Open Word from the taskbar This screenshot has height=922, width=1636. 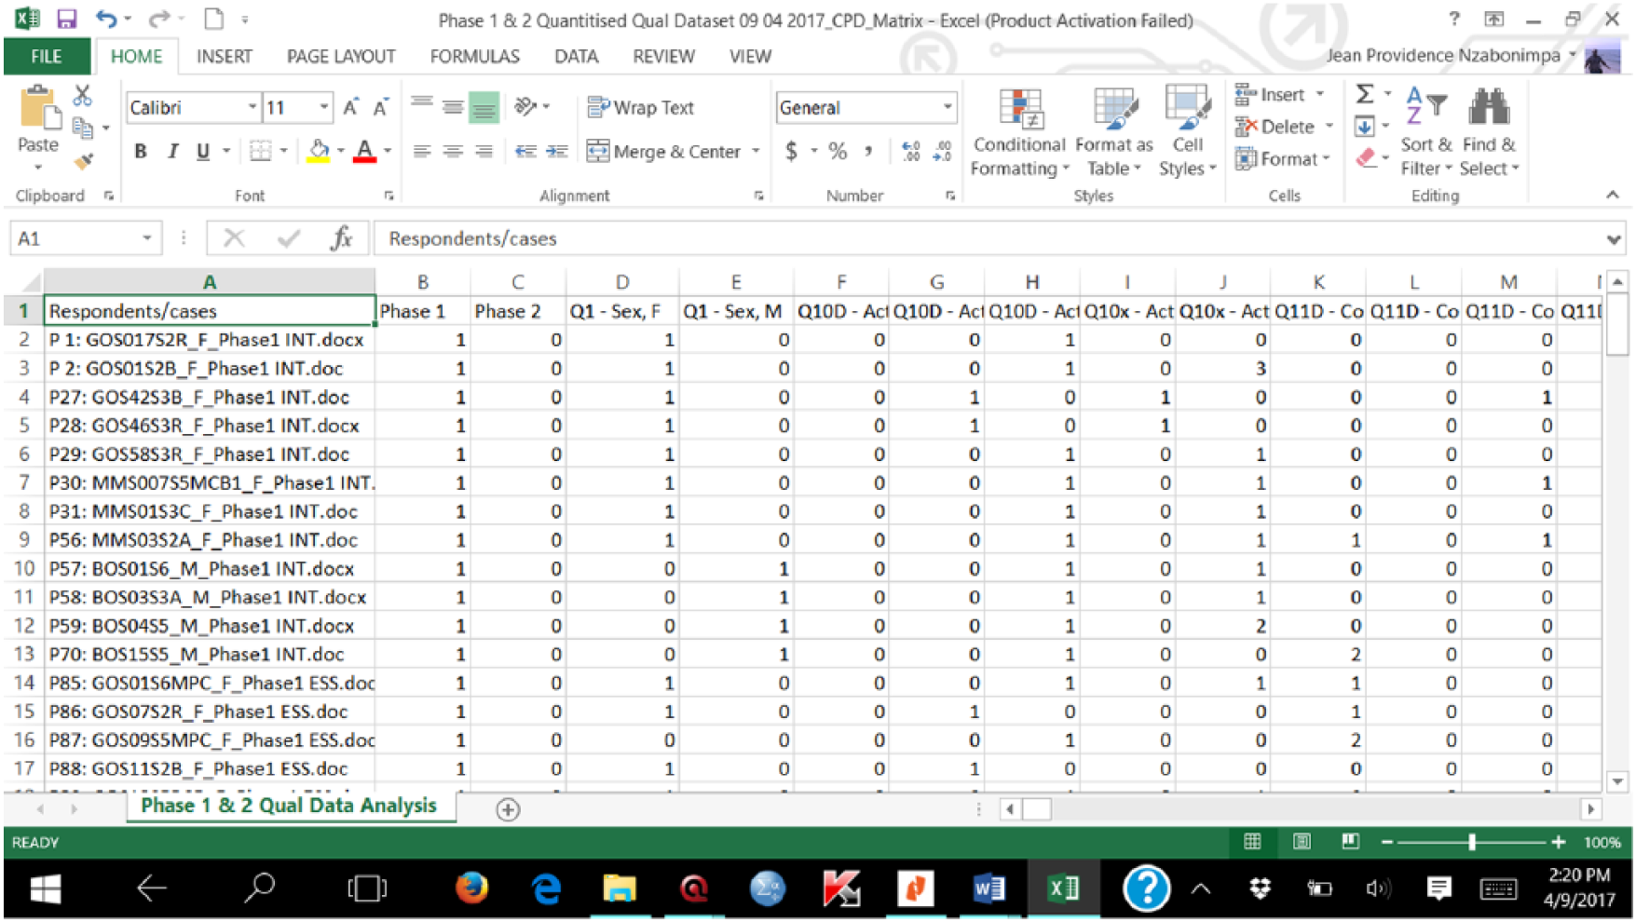[988, 888]
